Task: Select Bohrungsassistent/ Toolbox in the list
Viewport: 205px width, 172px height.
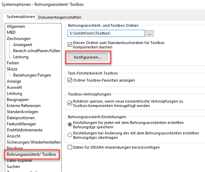Action: point(31,154)
